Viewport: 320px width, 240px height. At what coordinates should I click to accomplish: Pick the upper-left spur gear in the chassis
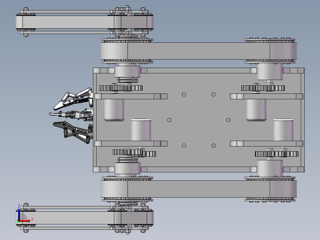pyautogui.click(x=121, y=88)
